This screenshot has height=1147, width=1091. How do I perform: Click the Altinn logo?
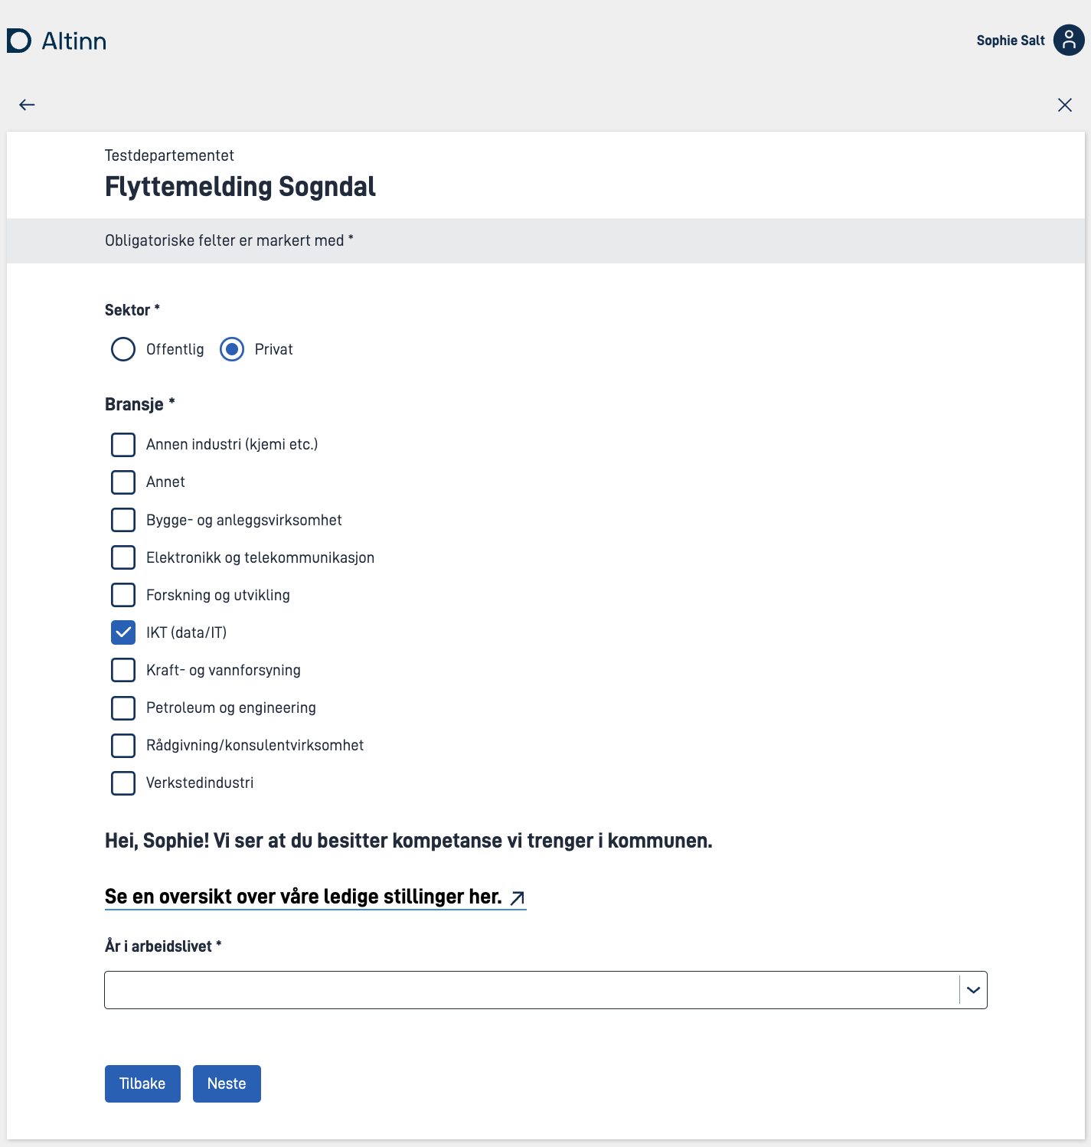57,41
